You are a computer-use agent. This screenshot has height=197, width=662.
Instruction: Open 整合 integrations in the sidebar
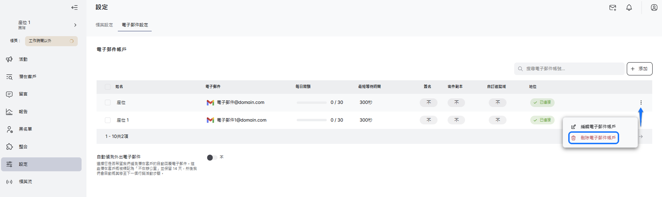point(23,147)
